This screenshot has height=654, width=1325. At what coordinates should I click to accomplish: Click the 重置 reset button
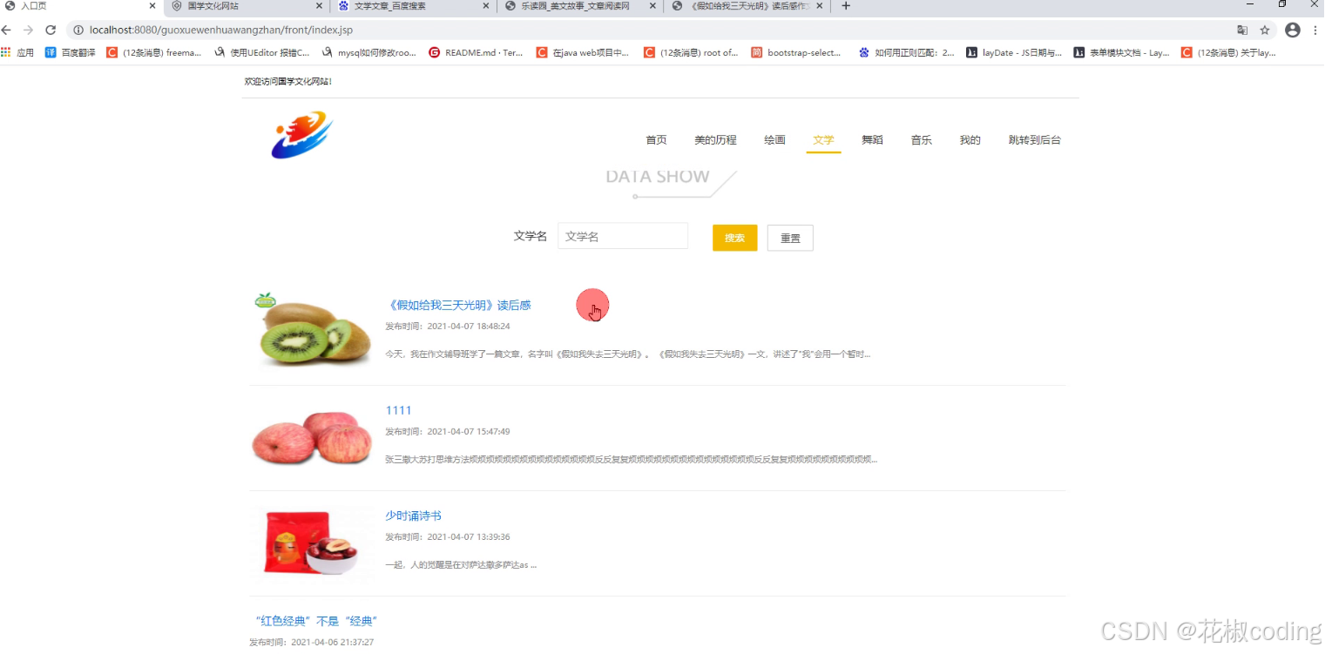[789, 237]
